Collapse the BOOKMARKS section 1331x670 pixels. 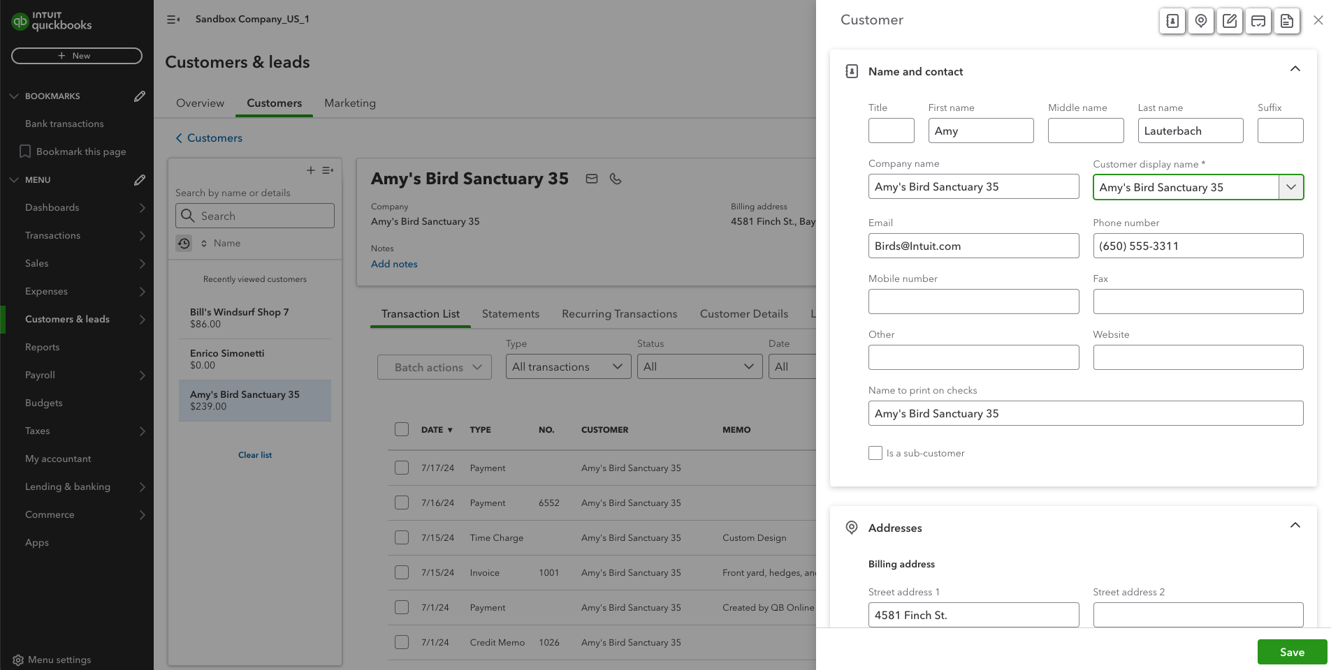pyautogui.click(x=14, y=96)
